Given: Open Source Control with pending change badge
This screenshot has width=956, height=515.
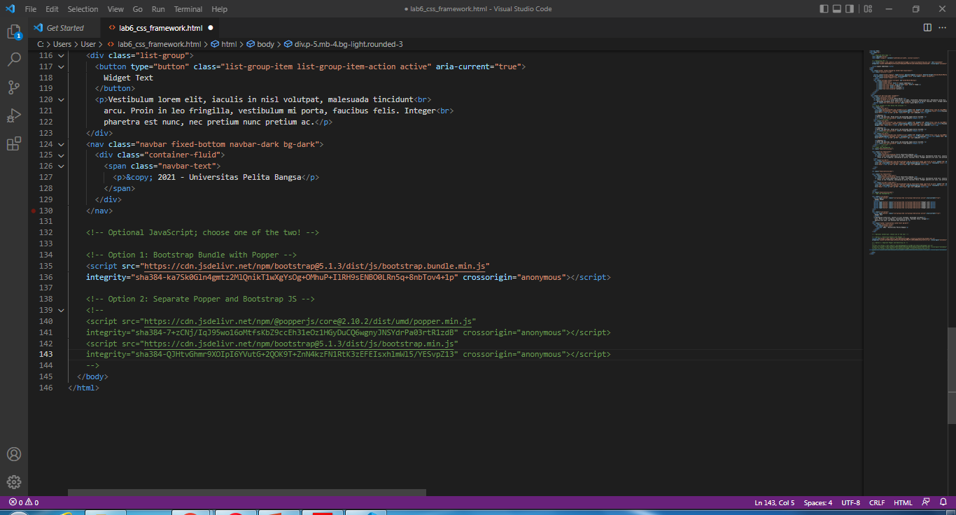Looking at the screenshot, I should pos(14,87).
